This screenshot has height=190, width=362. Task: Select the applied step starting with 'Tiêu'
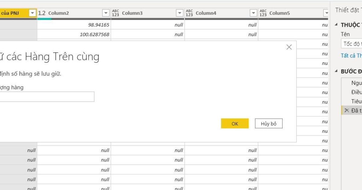click(x=356, y=101)
